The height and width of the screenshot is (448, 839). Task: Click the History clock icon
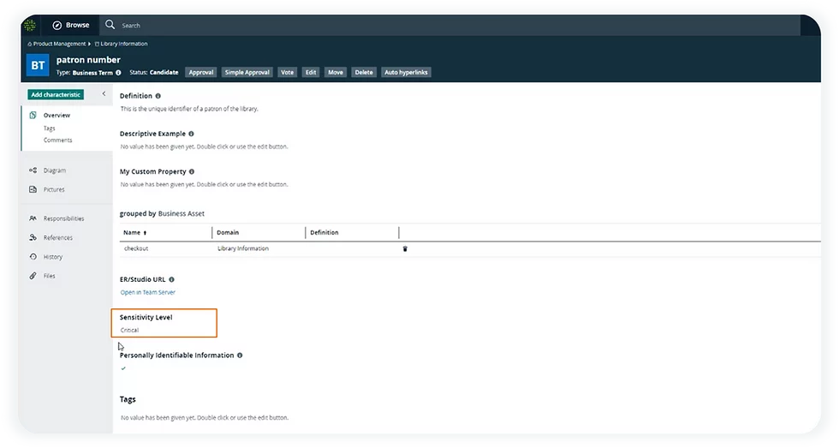33,257
